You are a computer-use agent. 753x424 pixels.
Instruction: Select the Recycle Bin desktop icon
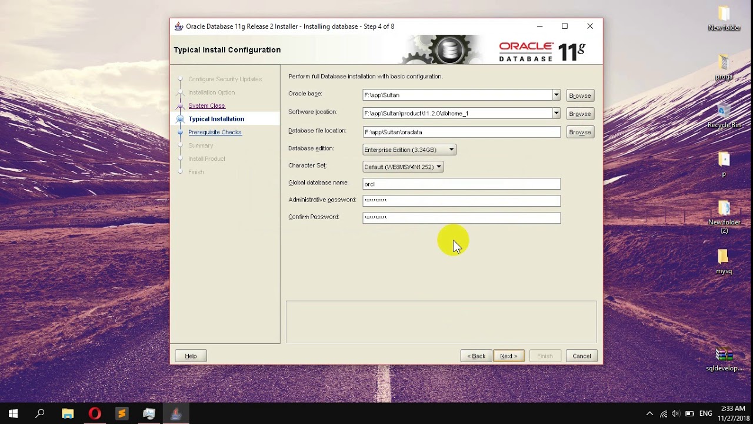pos(724,116)
